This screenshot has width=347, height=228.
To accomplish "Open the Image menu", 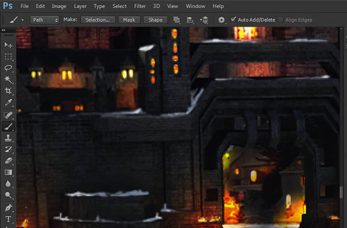I will (x=59, y=6).
